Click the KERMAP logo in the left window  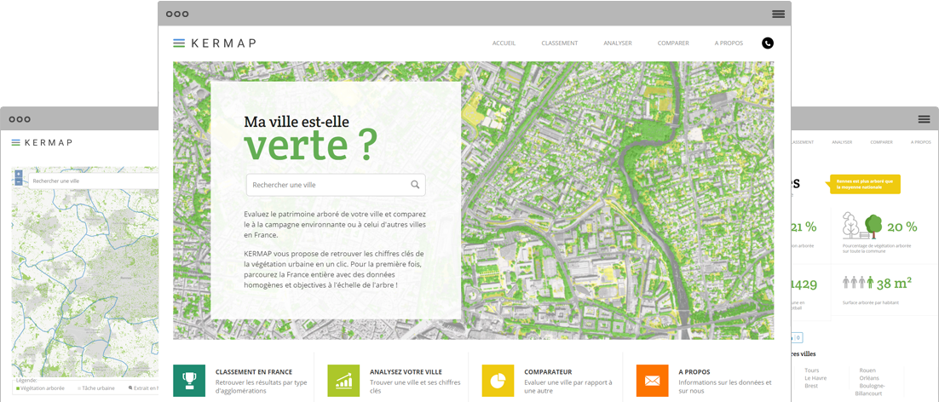42,142
